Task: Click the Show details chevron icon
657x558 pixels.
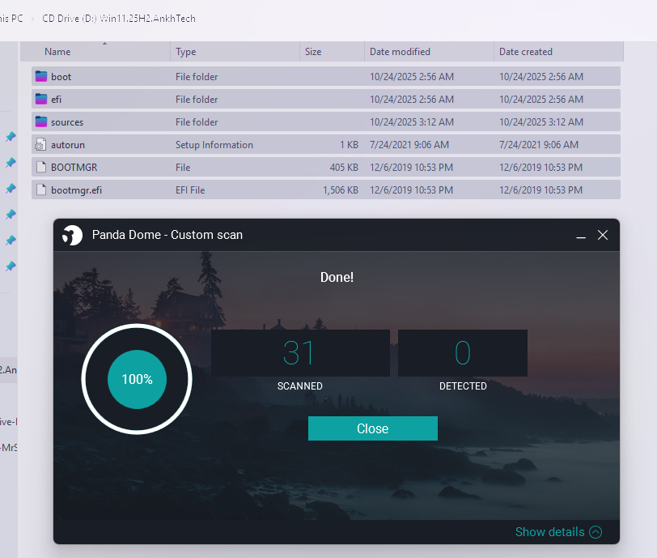Action: click(x=596, y=532)
